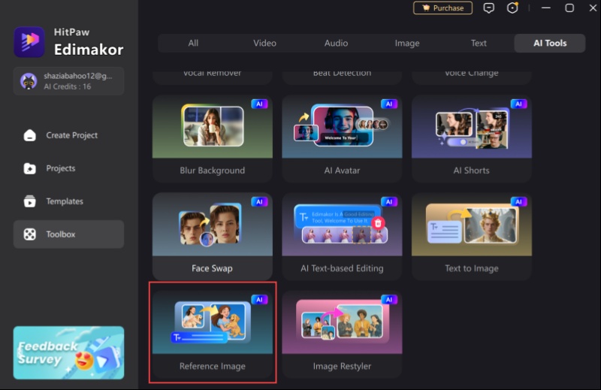
Task: Open the feedback message icon in title bar
Action: click(489, 8)
